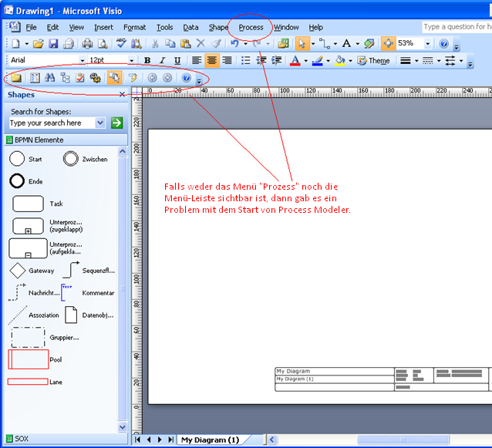This screenshot has height=448, width=492.
Task: Open the 12pt font size dropdown
Action: (x=132, y=60)
